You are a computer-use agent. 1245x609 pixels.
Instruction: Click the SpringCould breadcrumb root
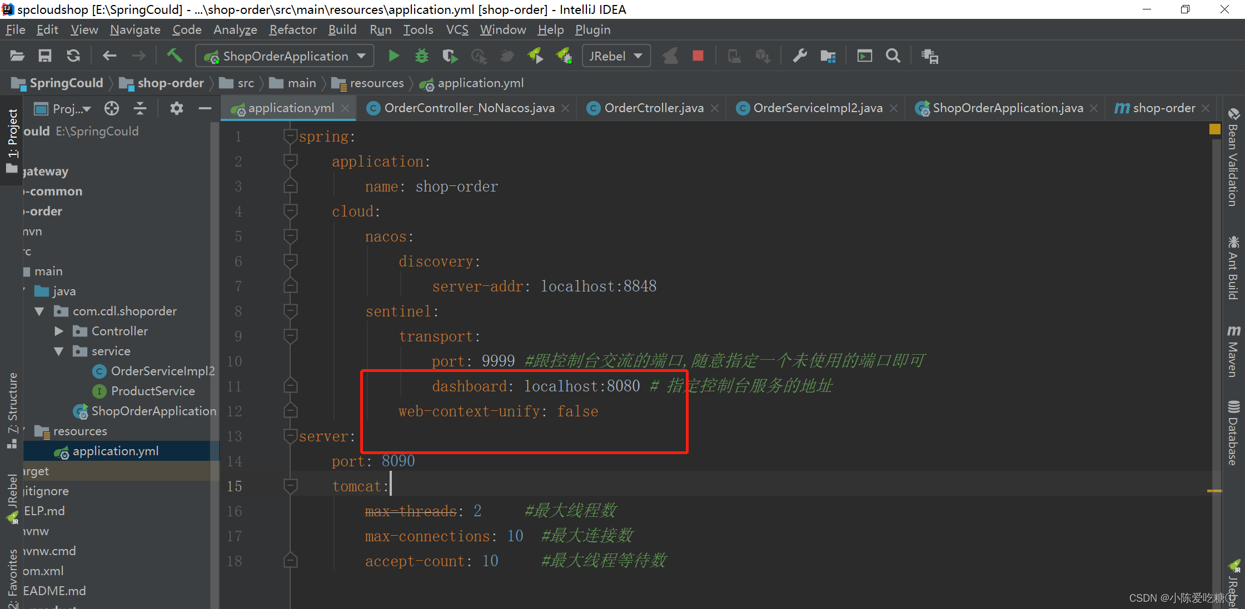[x=58, y=83]
